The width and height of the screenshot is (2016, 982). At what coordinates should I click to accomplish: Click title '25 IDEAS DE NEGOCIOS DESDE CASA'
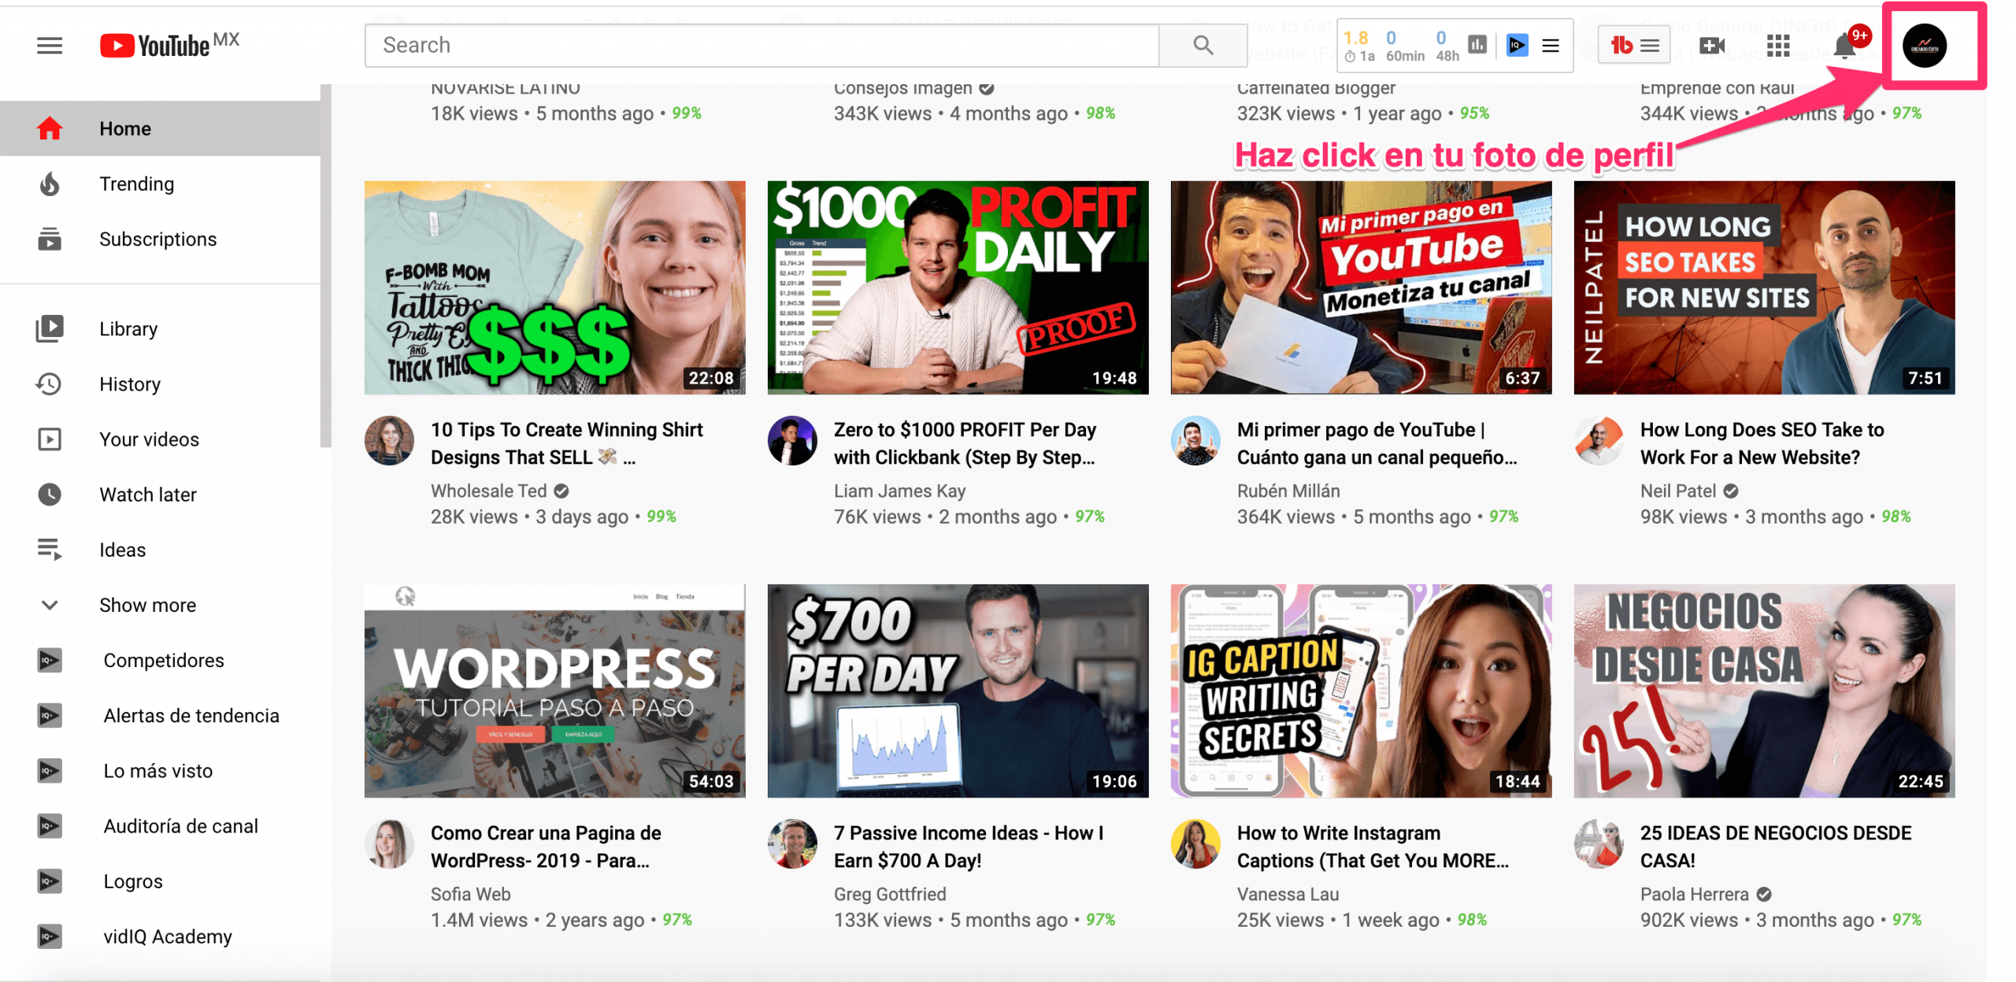point(1776,847)
